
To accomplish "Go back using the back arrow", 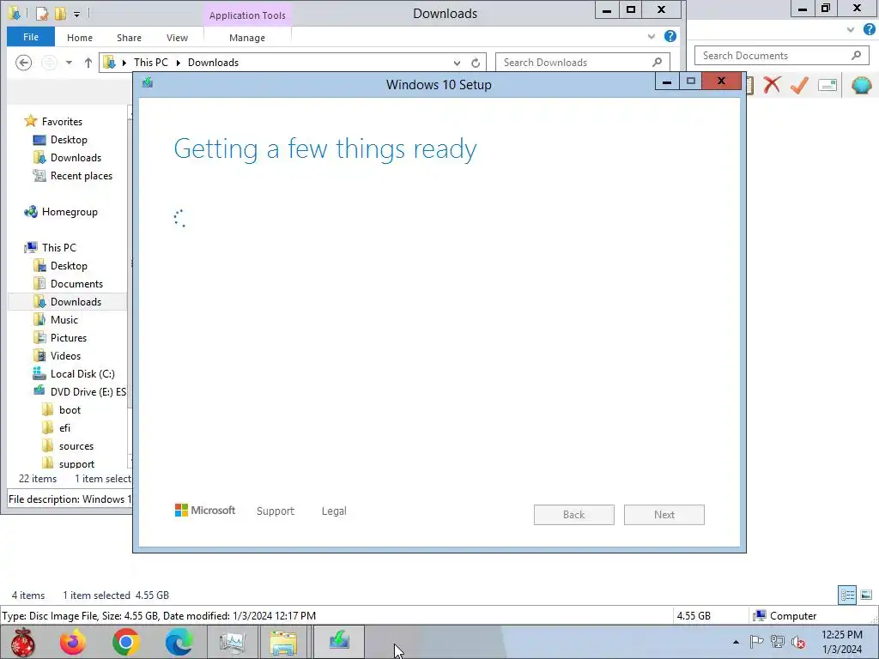I will (23, 62).
